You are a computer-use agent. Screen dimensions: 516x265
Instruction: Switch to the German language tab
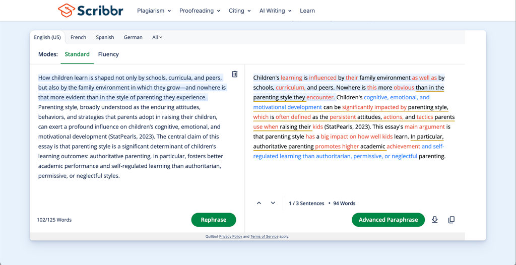pos(133,37)
